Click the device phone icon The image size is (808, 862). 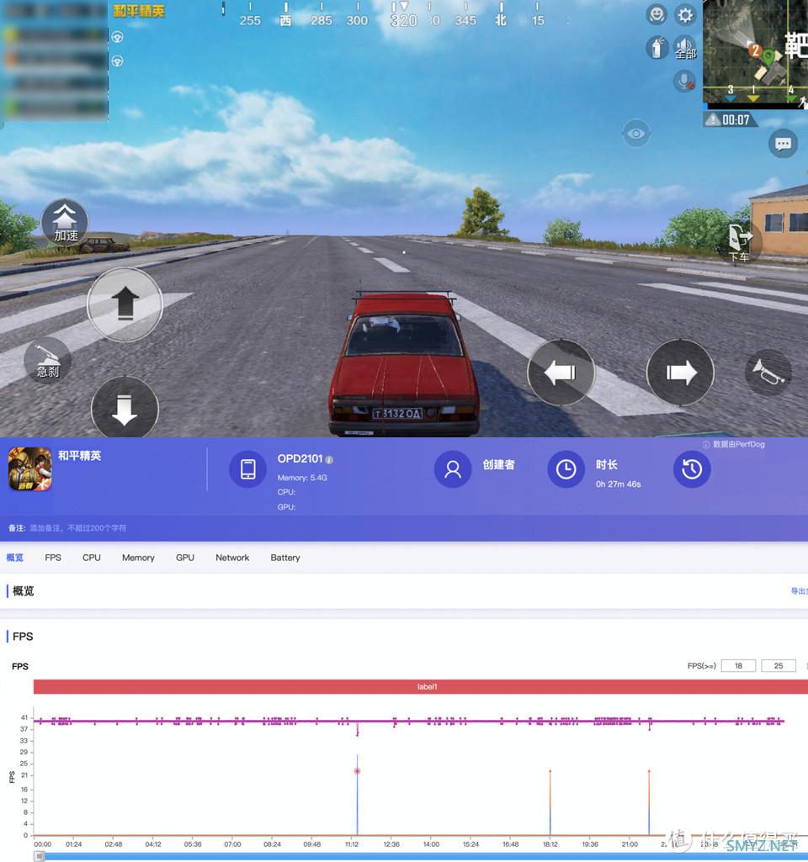click(x=248, y=469)
